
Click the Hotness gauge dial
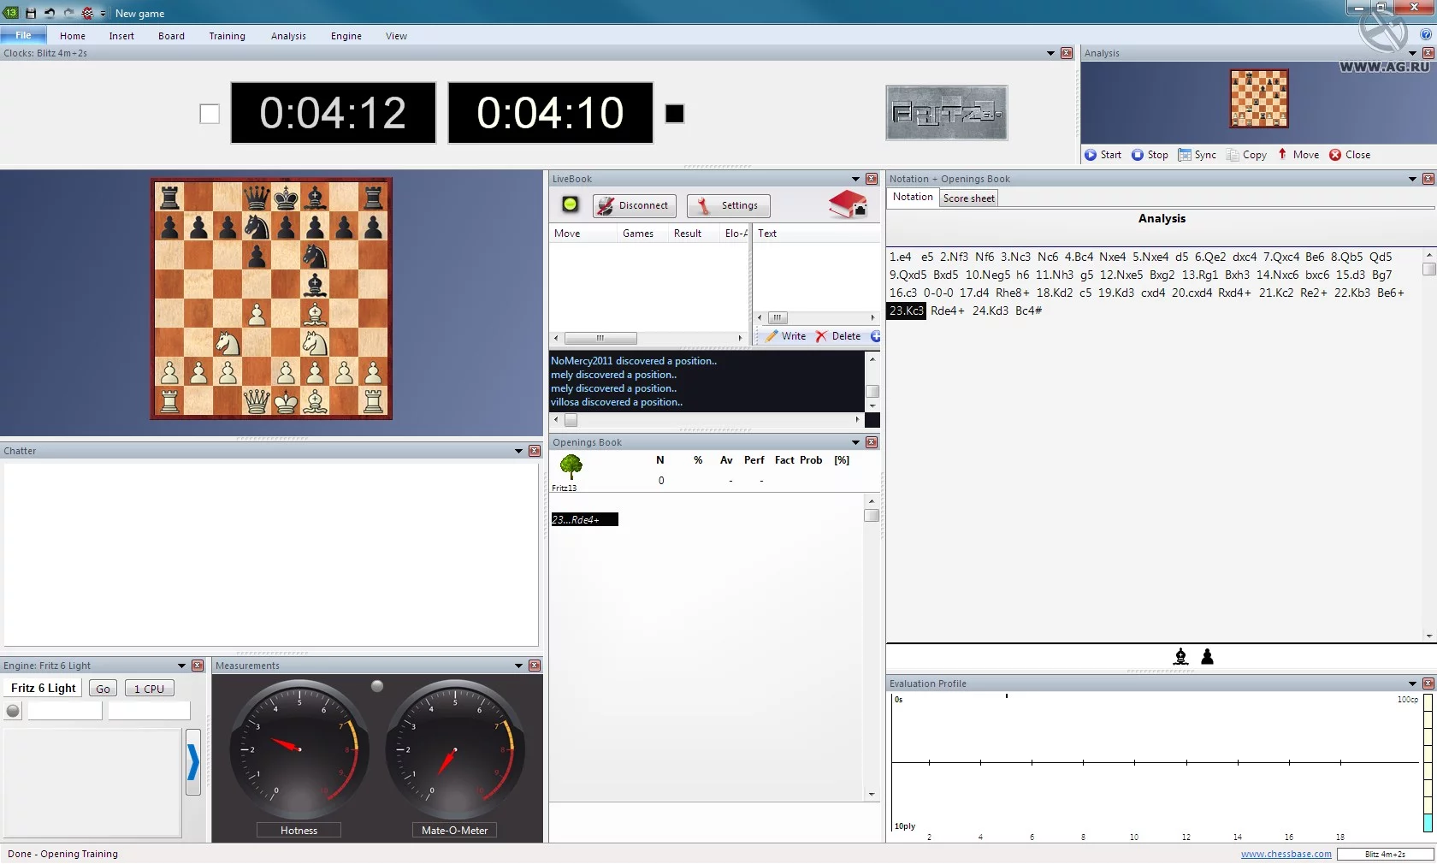coord(299,749)
